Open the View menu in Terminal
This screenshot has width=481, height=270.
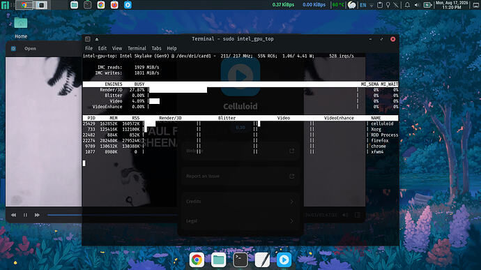pyautogui.click(x=117, y=48)
